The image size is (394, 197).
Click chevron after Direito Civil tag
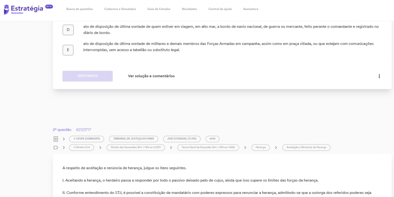coord(100,148)
